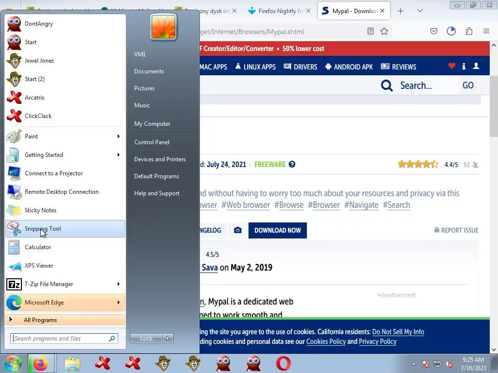Click the Freeware help question mark
The width and height of the screenshot is (498, 373).
pyautogui.click(x=292, y=164)
